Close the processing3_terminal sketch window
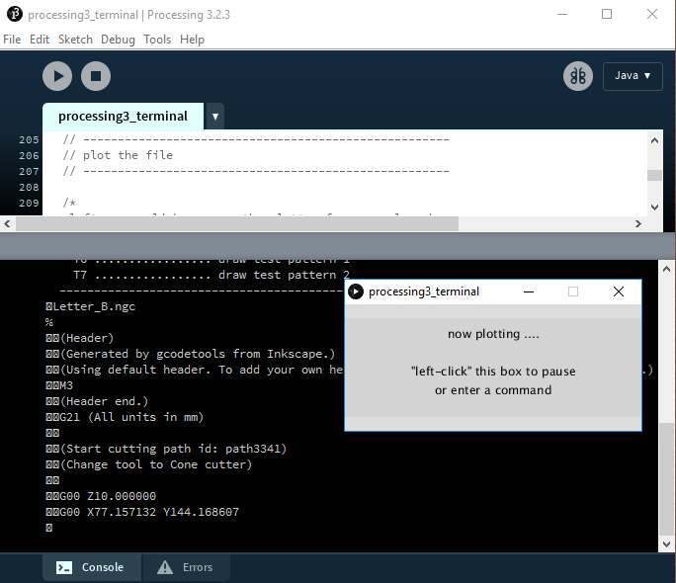The image size is (676, 583). click(x=619, y=291)
